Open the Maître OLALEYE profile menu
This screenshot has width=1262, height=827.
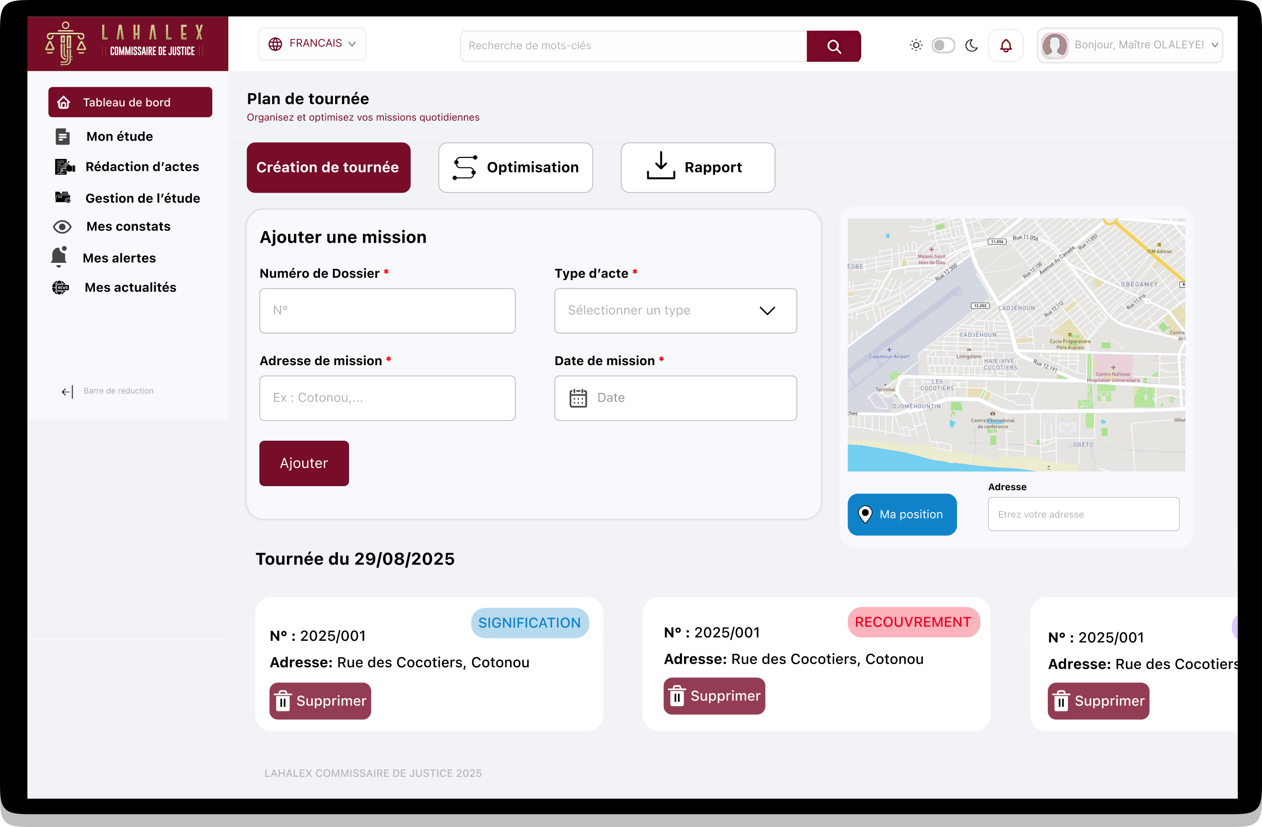coord(1130,45)
